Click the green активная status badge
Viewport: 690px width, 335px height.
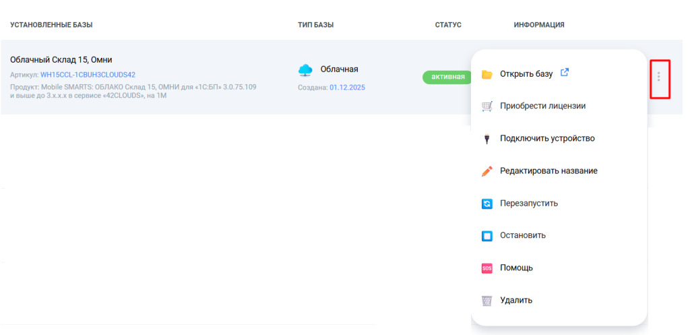point(444,77)
